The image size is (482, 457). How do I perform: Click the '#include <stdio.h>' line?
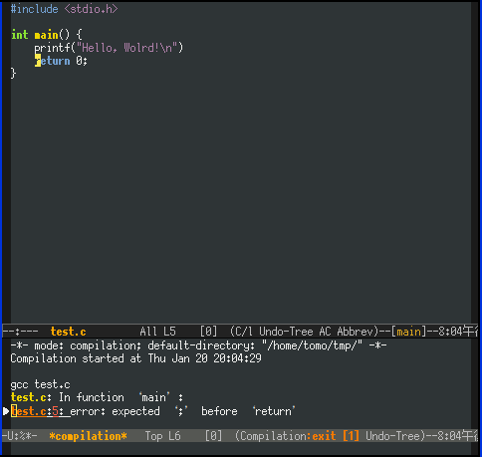point(64,9)
